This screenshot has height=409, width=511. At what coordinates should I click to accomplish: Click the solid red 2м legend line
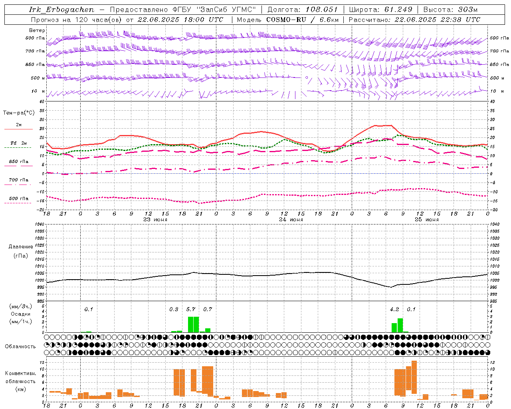point(18,129)
